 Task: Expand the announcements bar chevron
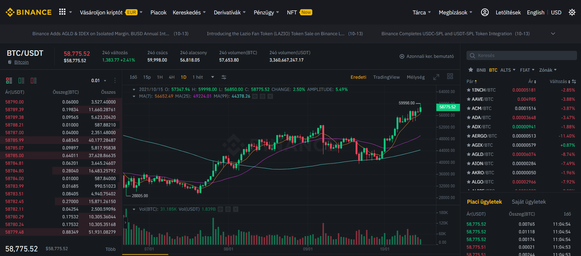click(x=553, y=34)
